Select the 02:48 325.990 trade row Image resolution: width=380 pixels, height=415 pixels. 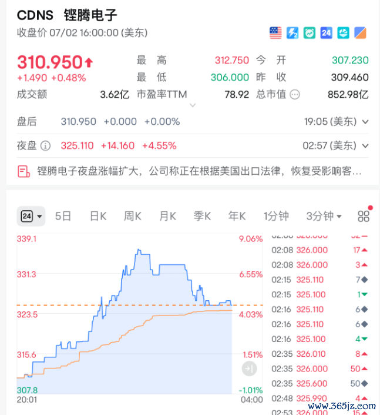point(320,399)
